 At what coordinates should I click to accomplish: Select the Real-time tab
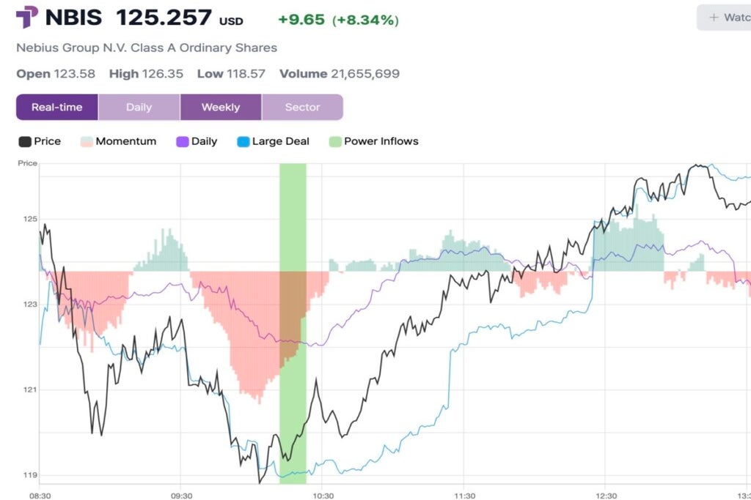(x=57, y=107)
